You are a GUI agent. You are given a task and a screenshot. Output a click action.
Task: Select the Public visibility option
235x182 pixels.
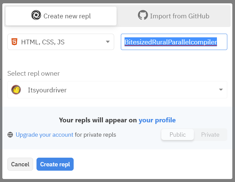tap(177, 135)
